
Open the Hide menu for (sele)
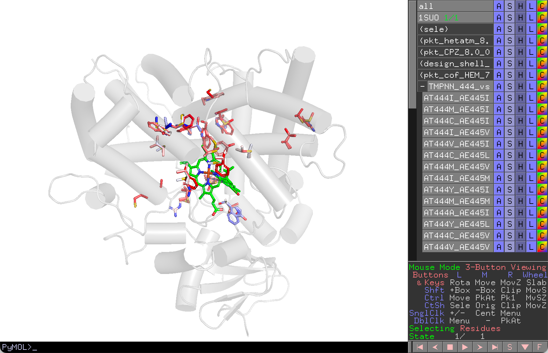point(521,29)
